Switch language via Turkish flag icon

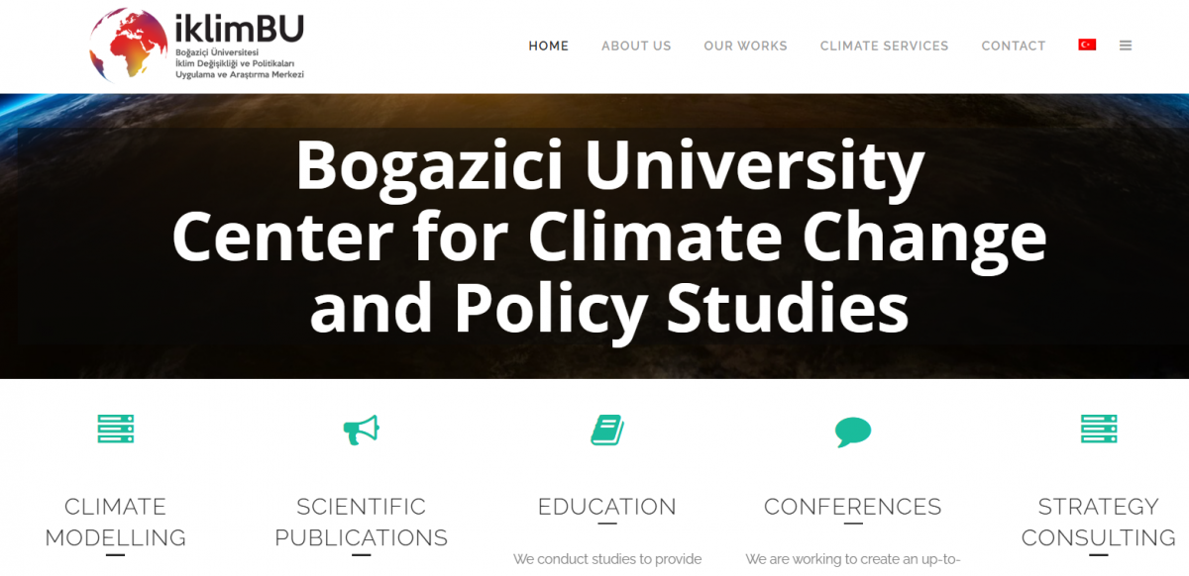[x=1087, y=46]
